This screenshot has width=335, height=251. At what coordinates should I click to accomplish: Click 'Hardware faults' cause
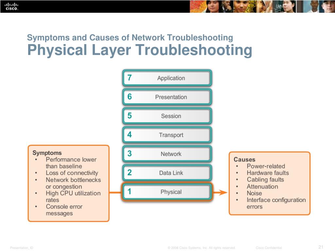click(268, 173)
